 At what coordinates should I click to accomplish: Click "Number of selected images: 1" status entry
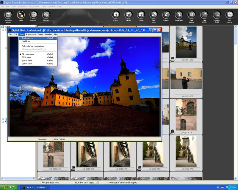click(124, 183)
